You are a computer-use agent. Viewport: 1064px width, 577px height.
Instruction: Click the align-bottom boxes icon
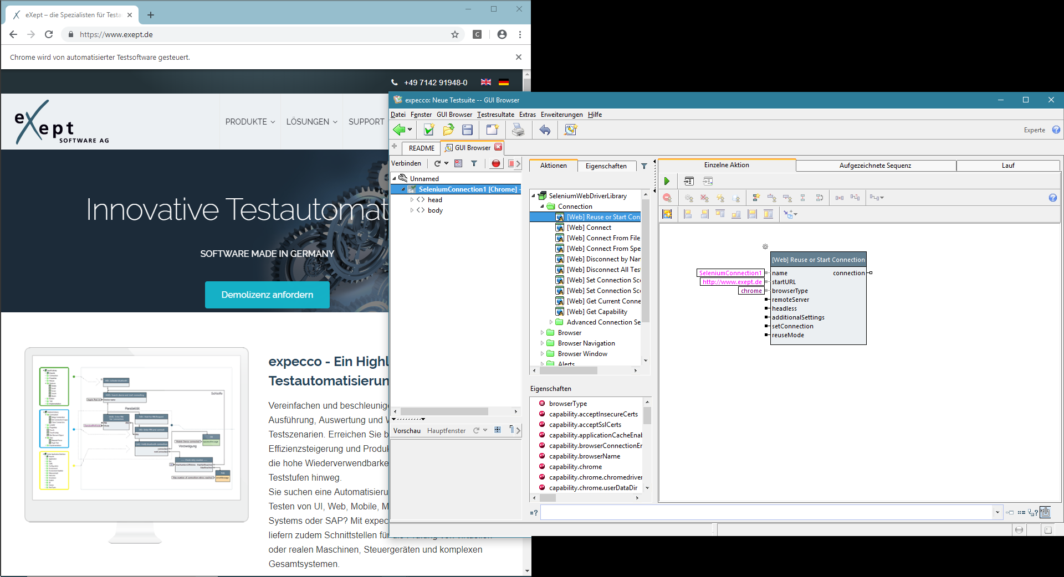736,214
